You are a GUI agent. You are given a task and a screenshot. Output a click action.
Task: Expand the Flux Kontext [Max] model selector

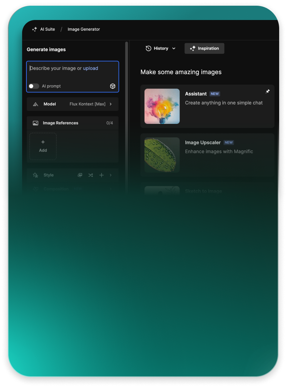91,104
